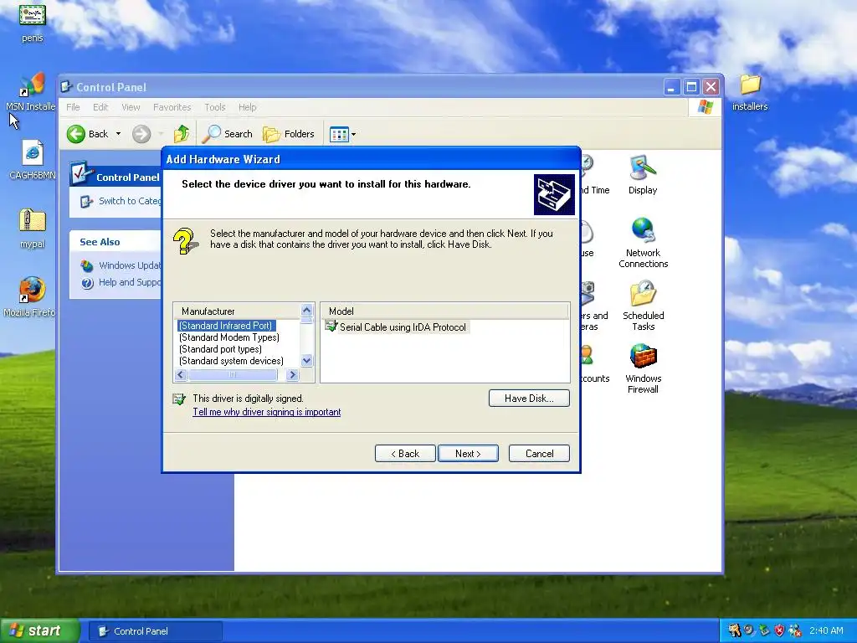This screenshot has width=857, height=643.
Task: Open the certificate-style top-left desktop icon
Action: (x=33, y=23)
